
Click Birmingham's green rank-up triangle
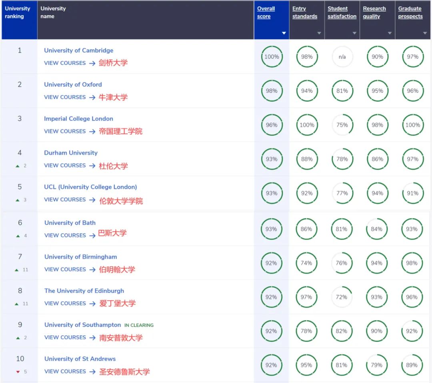[x=17, y=270]
